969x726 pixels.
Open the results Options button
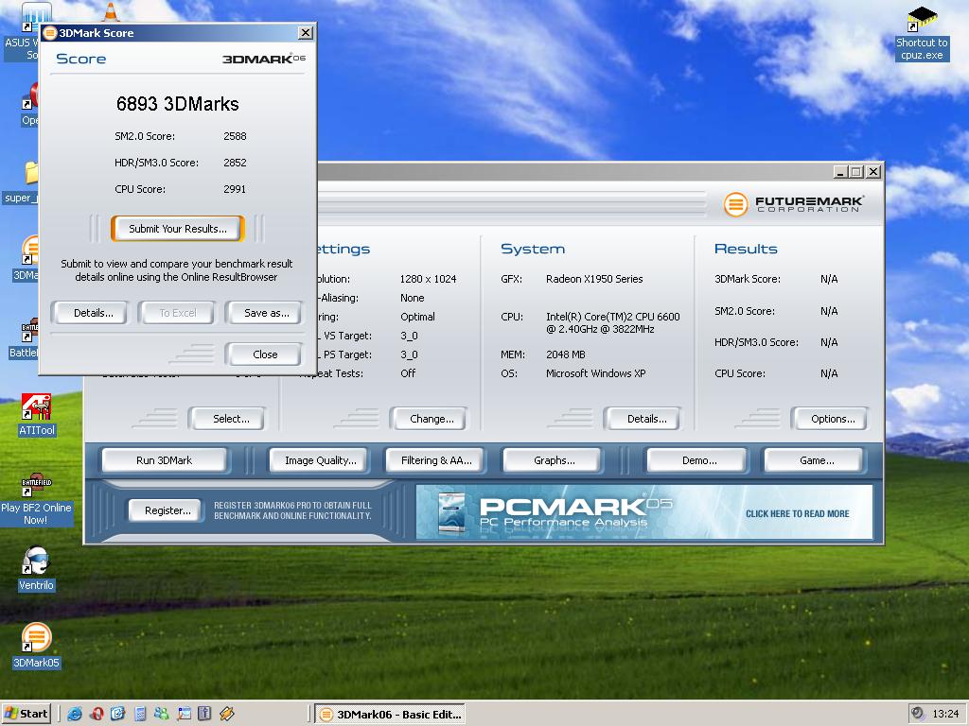coord(833,419)
